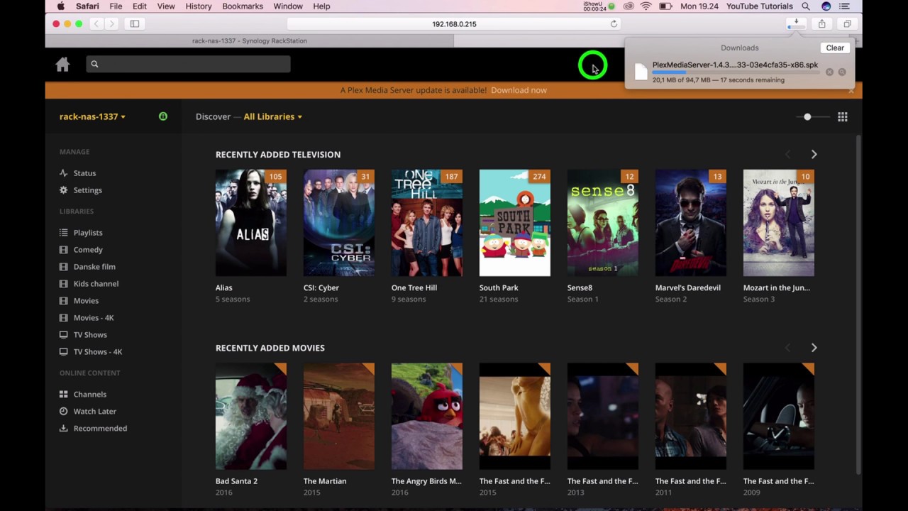Viewport: 908px width, 511px height.
Task: Open Watch Later clock icon
Action: (64, 412)
